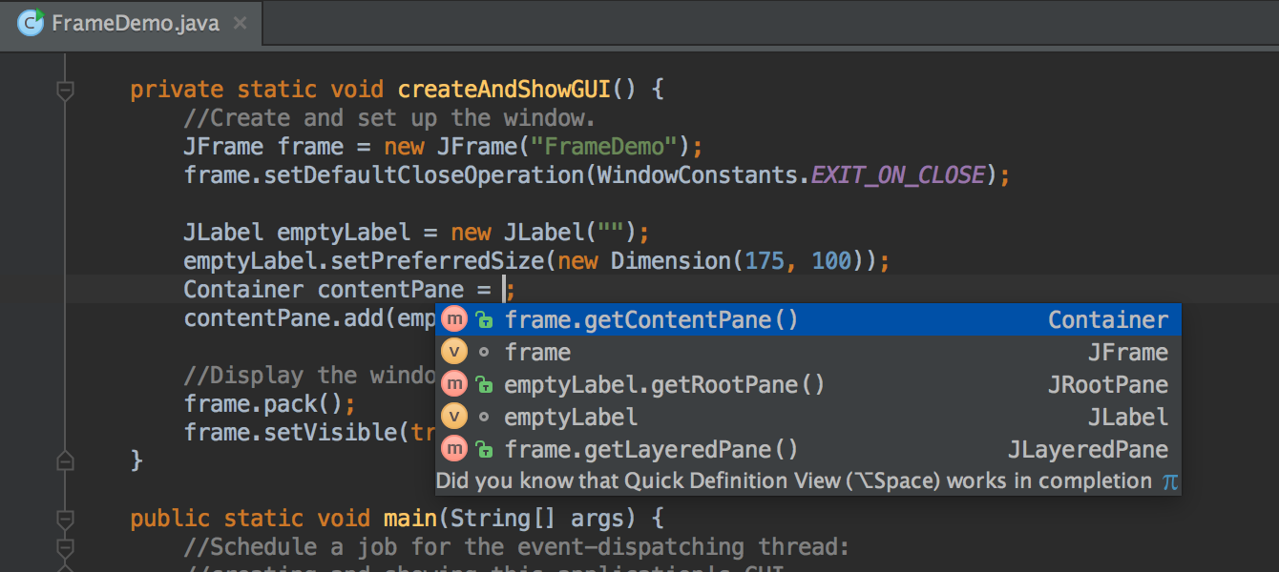This screenshot has width=1279, height=572.
Task: Click the bottom-most fold arrow in the gutter
Action: pyautogui.click(x=65, y=548)
